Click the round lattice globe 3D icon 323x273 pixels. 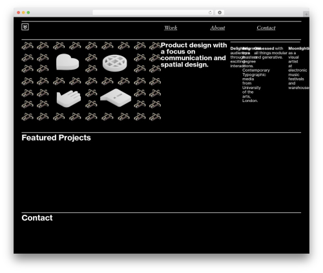(x=115, y=63)
